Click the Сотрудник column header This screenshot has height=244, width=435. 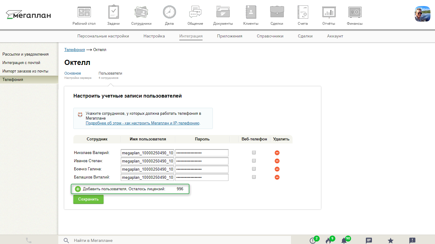tap(97, 139)
